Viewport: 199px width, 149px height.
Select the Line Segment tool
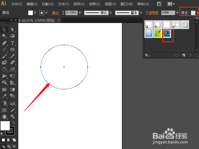pos(4,49)
